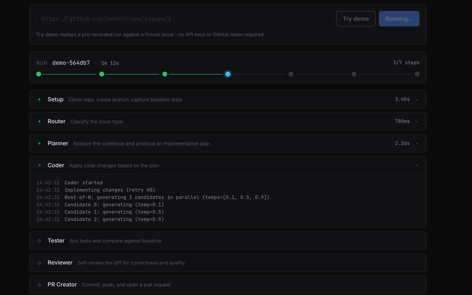Click 'Classify the issue type' description

click(96, 122)
